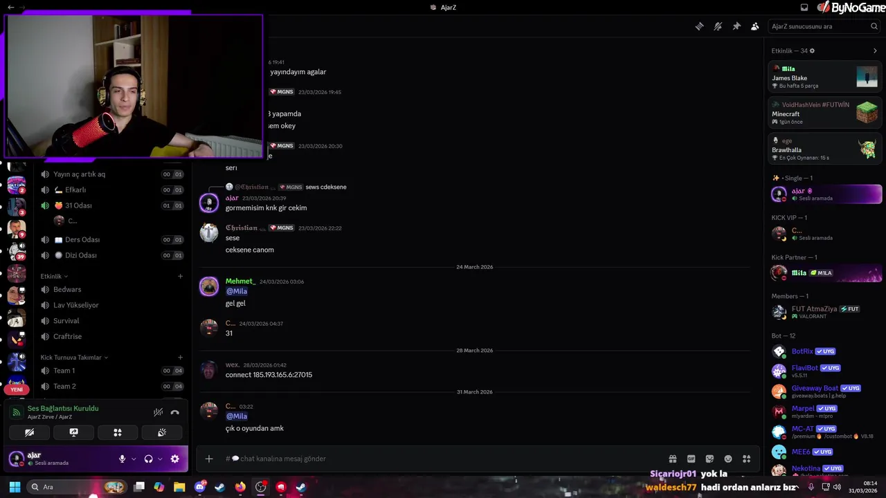Mute the microphone in user panel

[x=122, y=459]
